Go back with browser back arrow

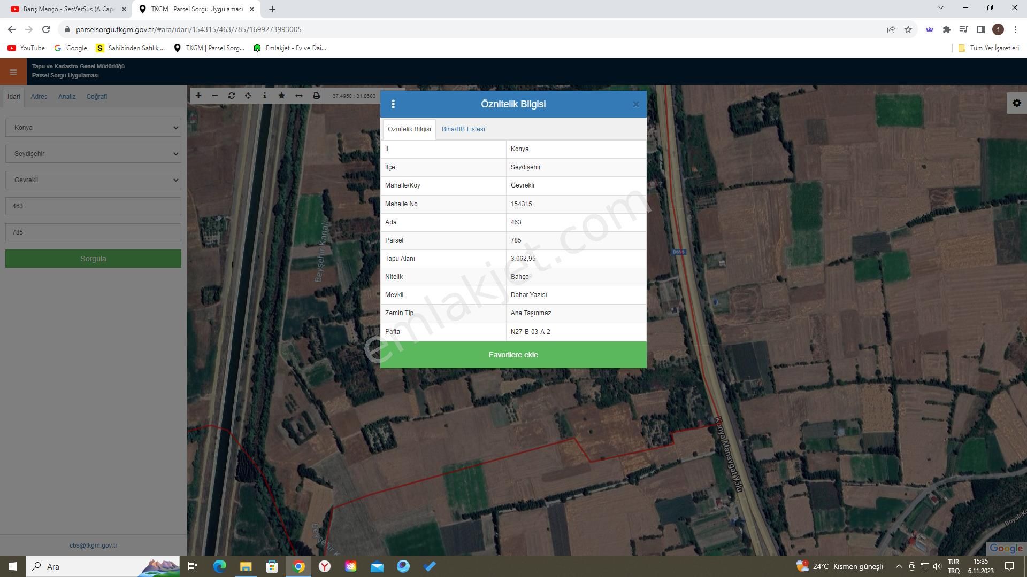(12, 29)
